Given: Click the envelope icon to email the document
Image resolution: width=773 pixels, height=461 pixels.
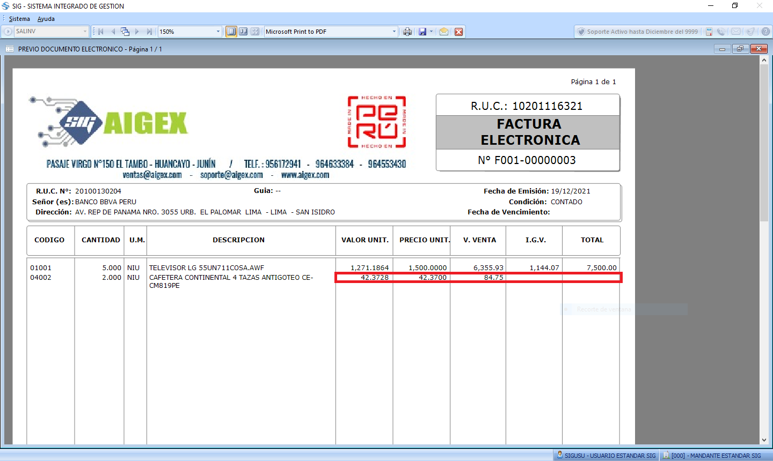Looking at the screenshot, I should 444,32.
